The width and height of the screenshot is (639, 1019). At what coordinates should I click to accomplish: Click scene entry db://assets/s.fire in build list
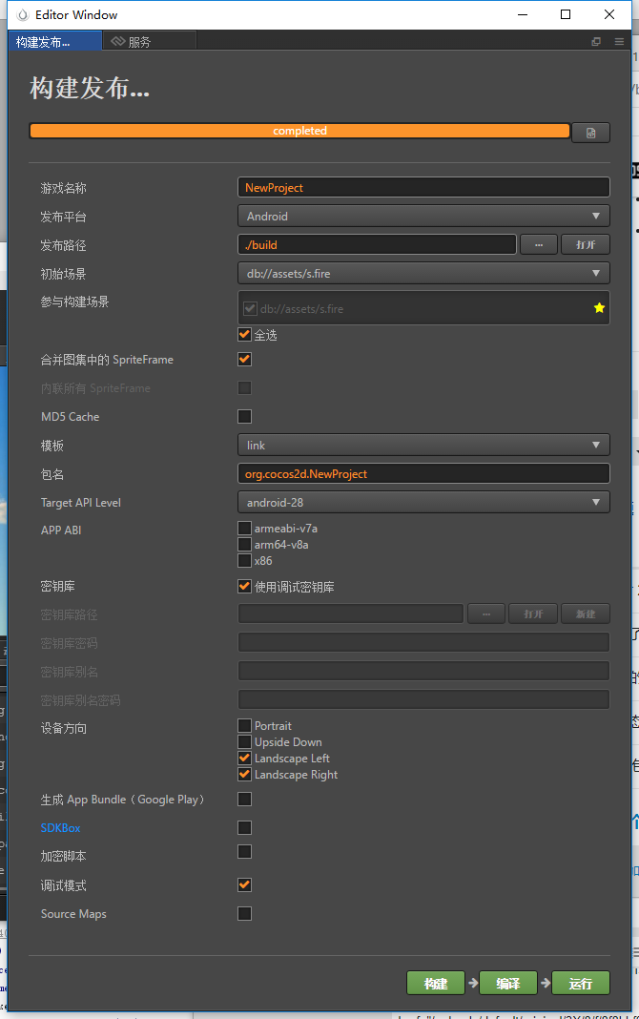[302, 309]
